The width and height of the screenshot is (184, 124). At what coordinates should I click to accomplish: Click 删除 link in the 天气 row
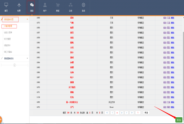(172, 107)
